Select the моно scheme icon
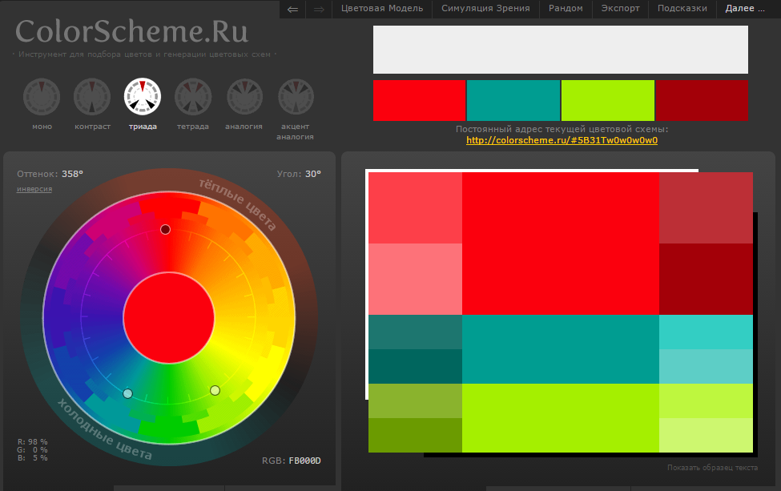The height and width of the screenshot is (491, 781). point(42,97)
